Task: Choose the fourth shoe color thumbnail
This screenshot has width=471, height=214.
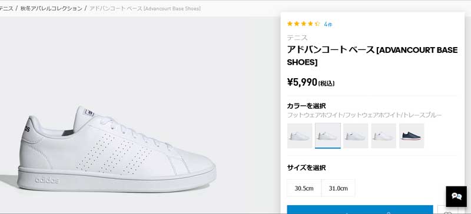Action: pyautogui.click(x=384, y=136)
